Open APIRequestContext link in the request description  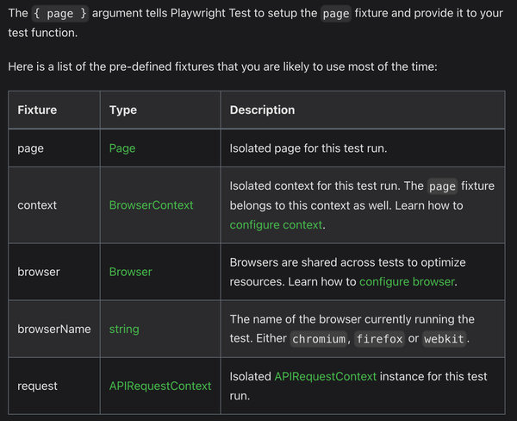click(x=326, y=376)
